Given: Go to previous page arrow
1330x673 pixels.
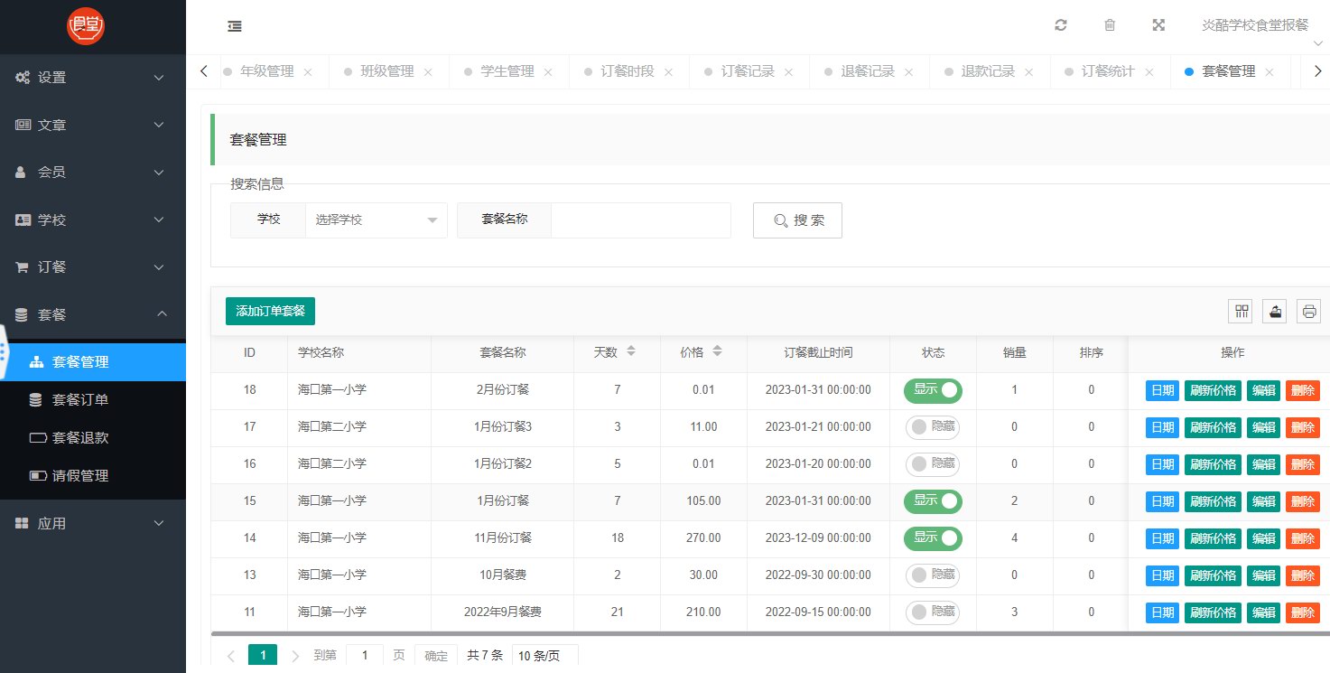Looking at the screenshot, I should [231, 656].
